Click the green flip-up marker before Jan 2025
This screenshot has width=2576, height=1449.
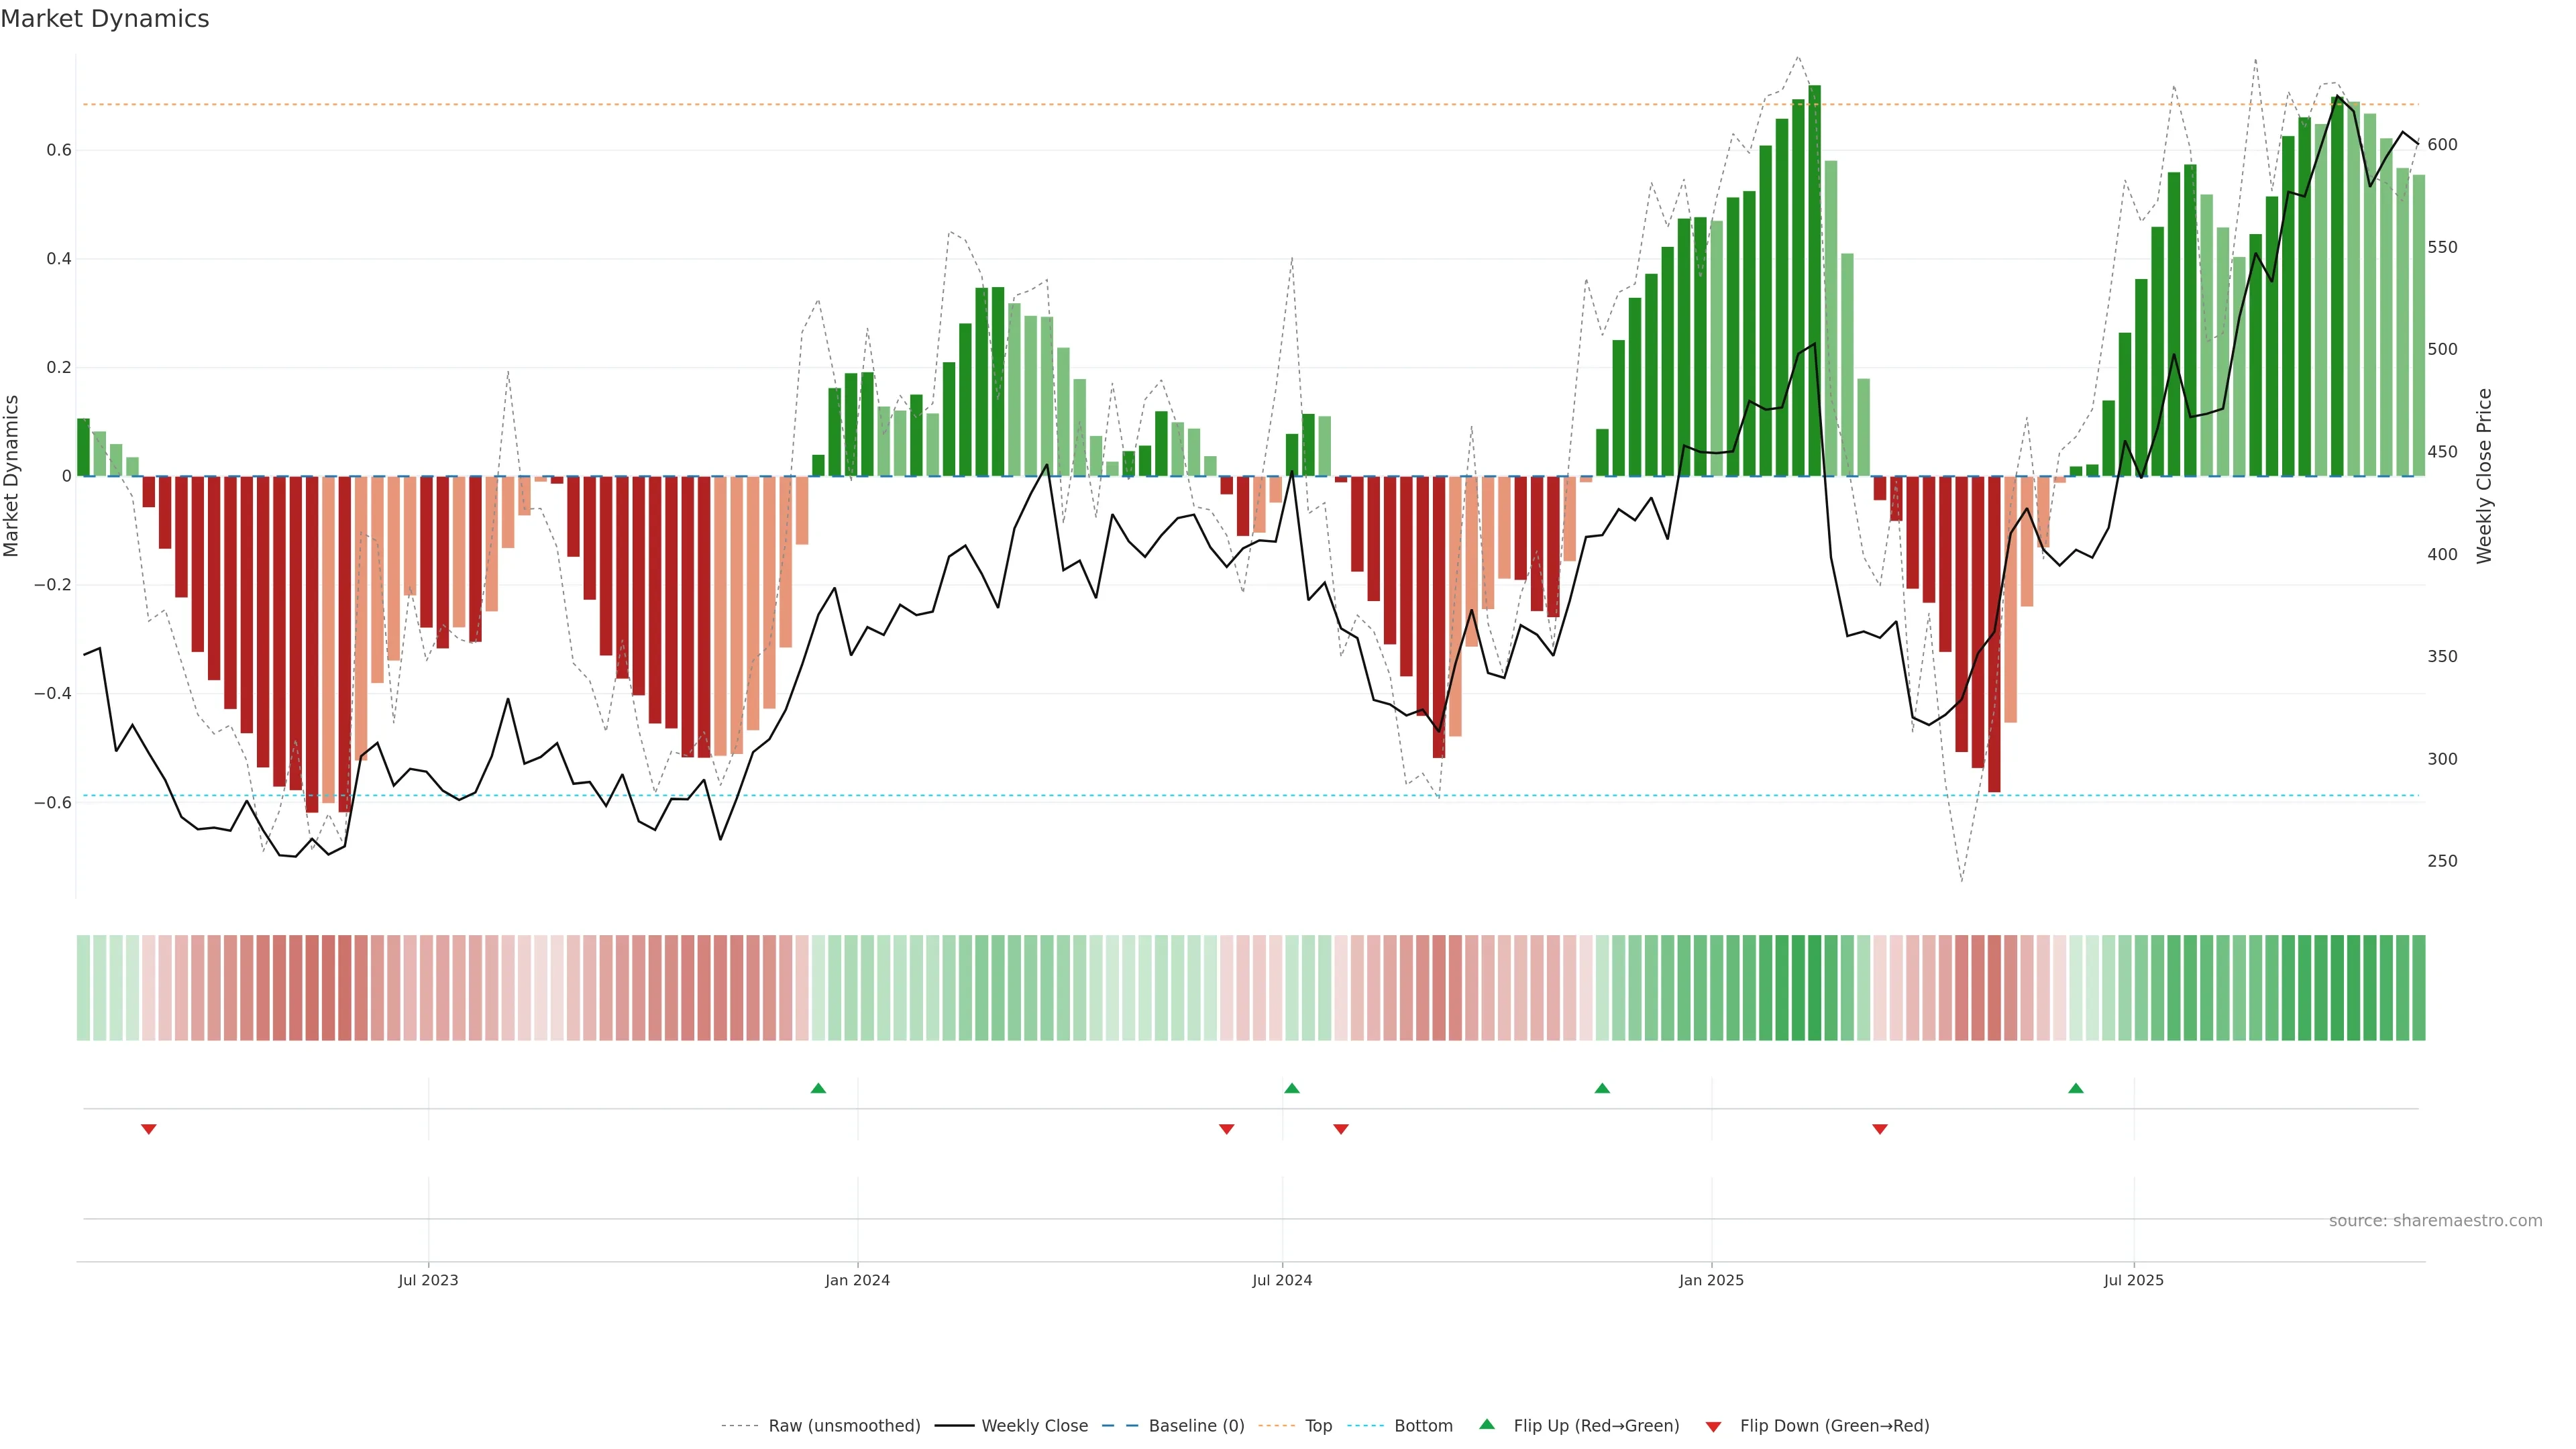[1602, 1088]
